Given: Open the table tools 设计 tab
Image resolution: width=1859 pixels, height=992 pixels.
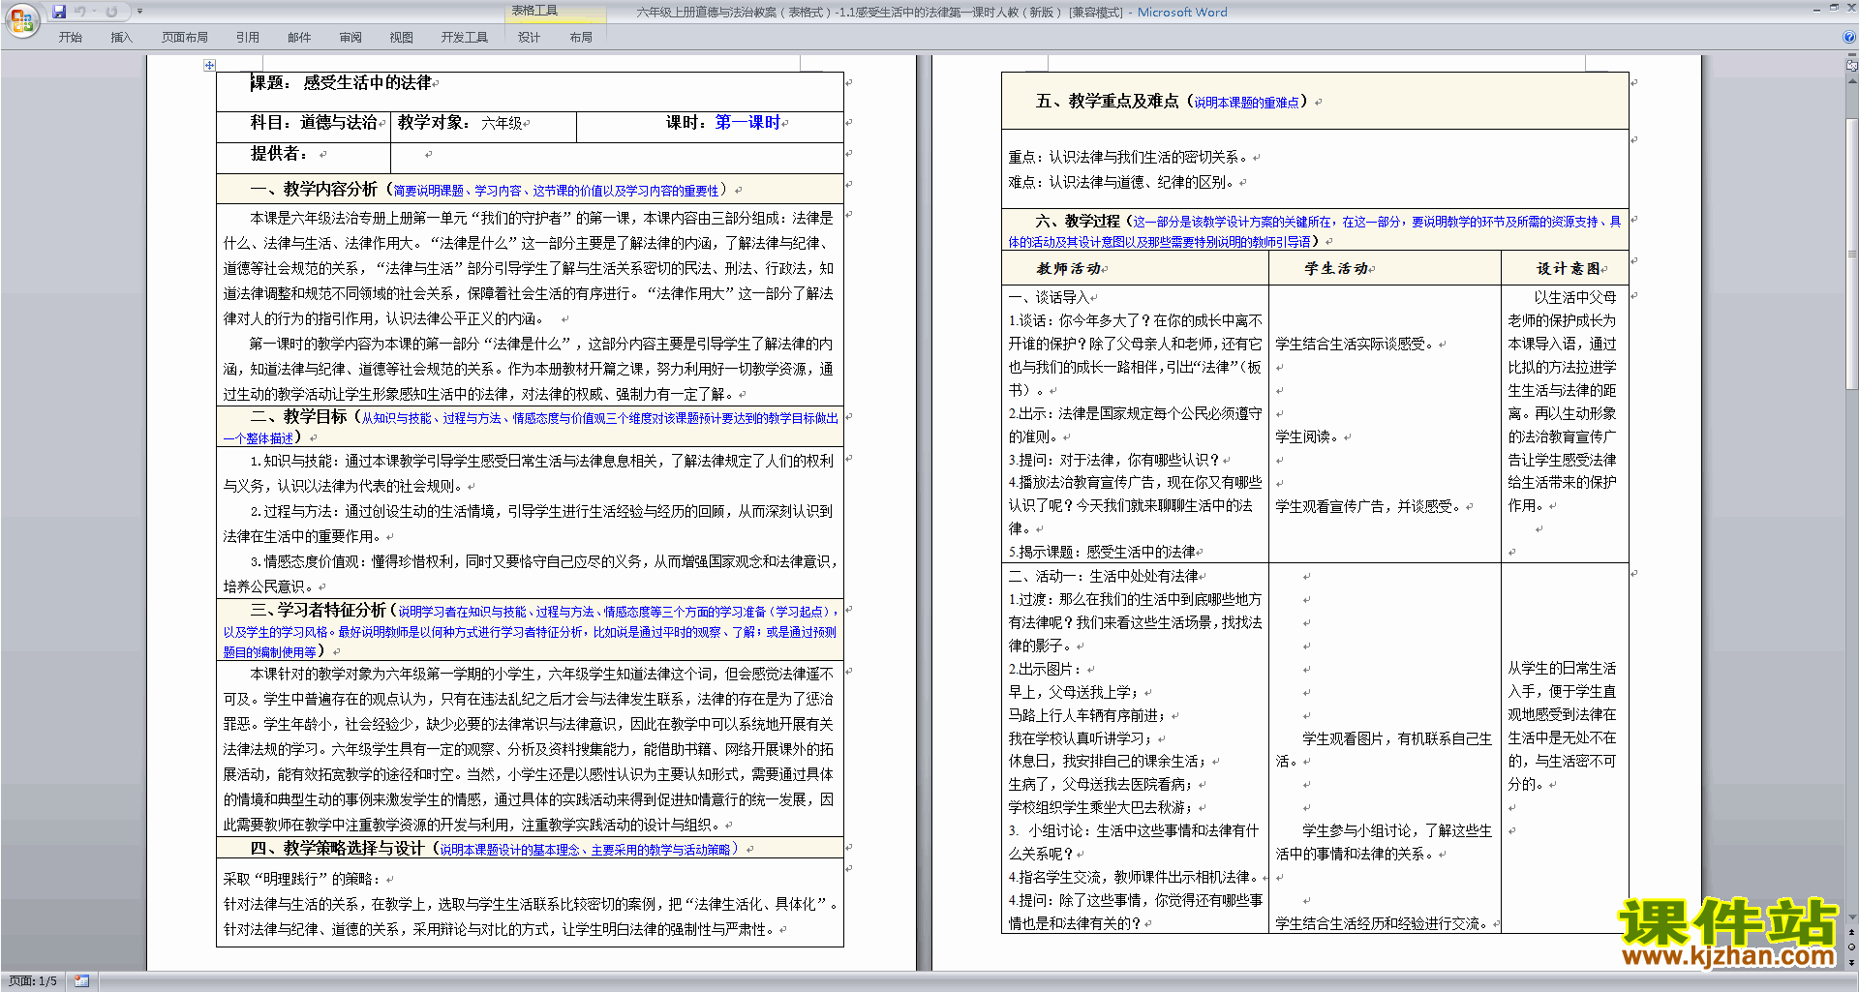Looking at the screenshot, I should (x=529, y=38).
